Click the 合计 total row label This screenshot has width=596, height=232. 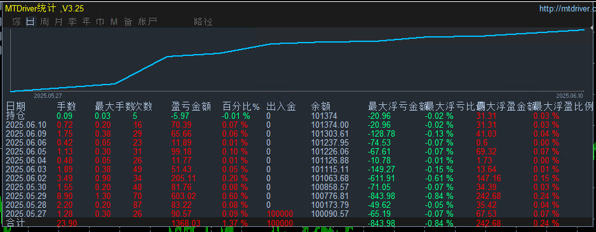tap(16, 223)
